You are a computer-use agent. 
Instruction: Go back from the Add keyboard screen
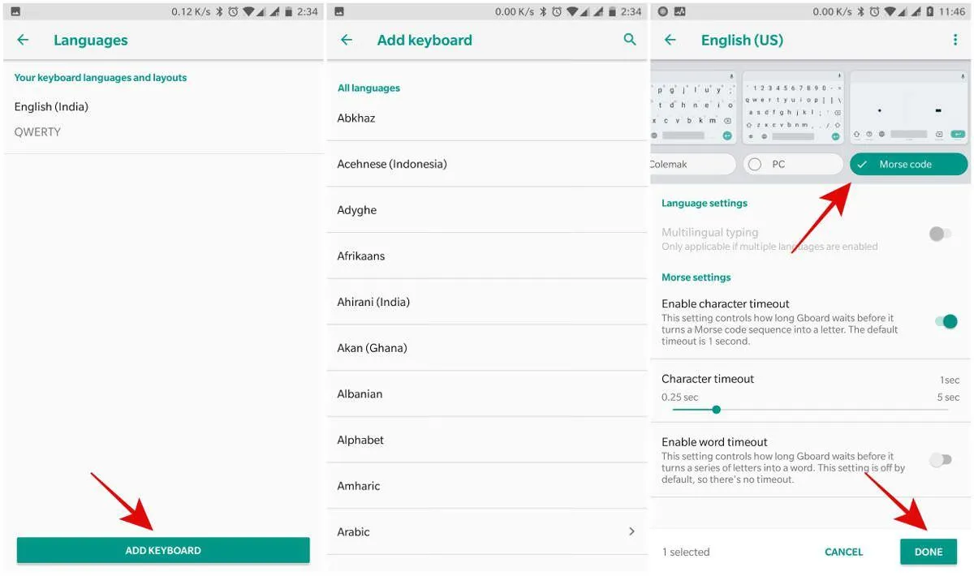[347, 40]
